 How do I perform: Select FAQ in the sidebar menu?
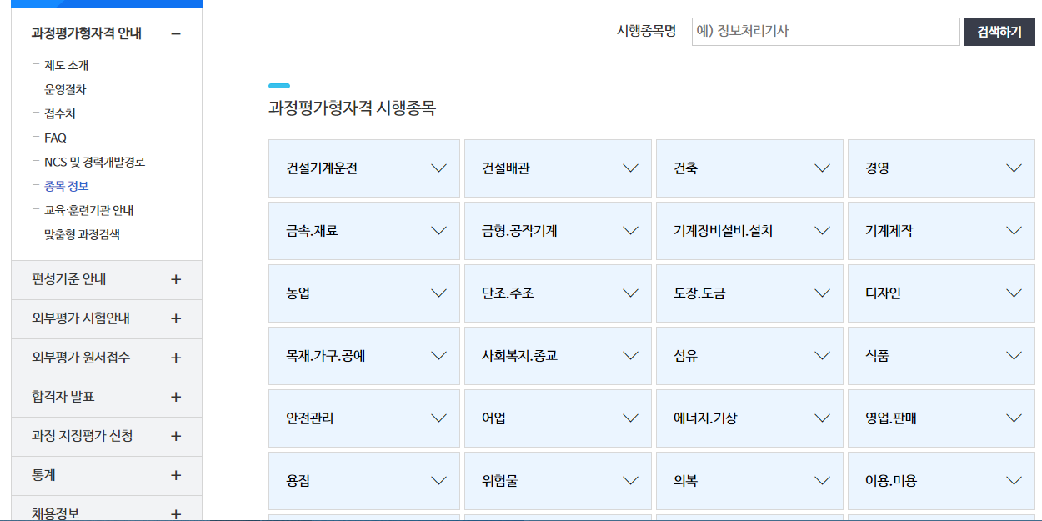coord(55,138)
